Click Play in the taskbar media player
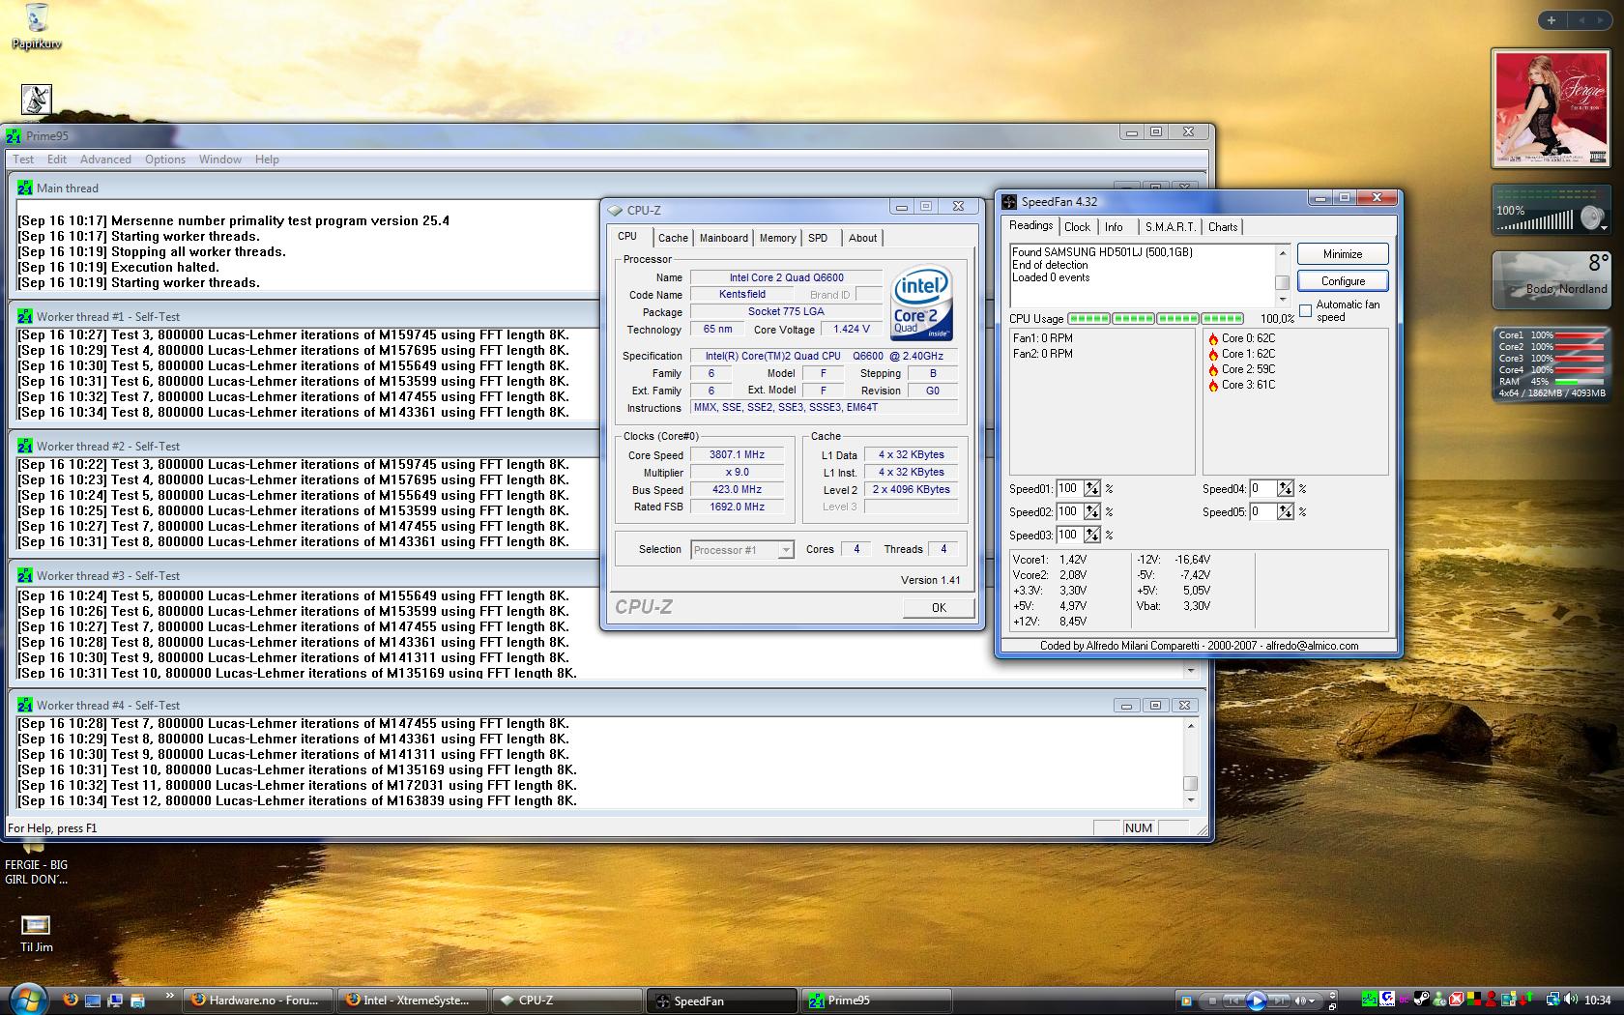The height and width of the screenshot is (1015, 1624). (x=1257, y=1000)
